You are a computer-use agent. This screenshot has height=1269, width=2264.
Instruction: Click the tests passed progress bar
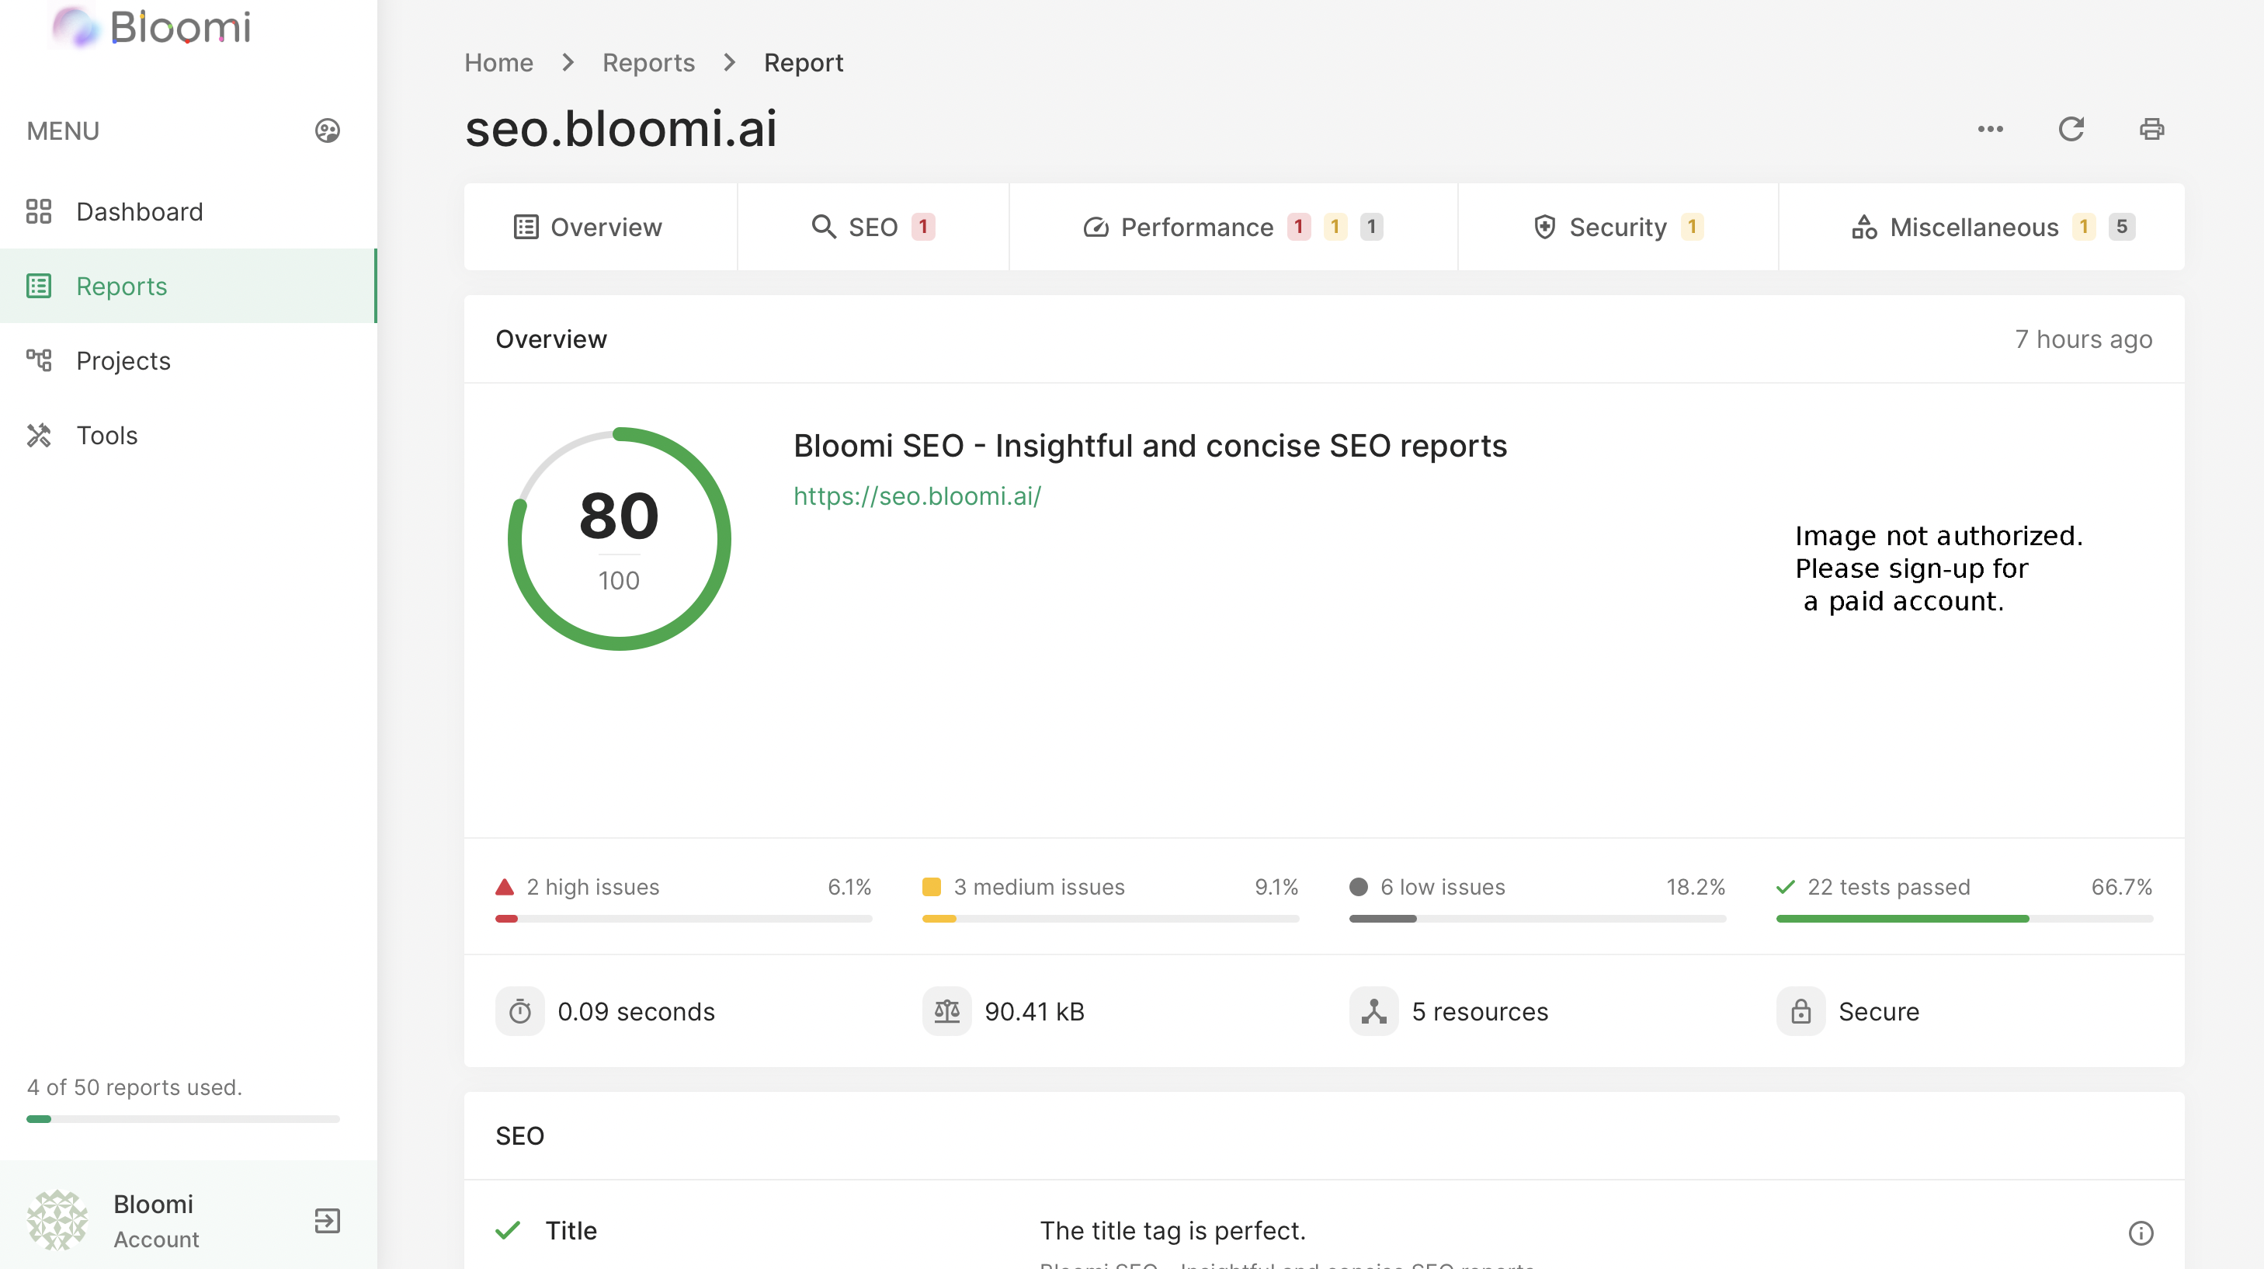click(1964, 918)
